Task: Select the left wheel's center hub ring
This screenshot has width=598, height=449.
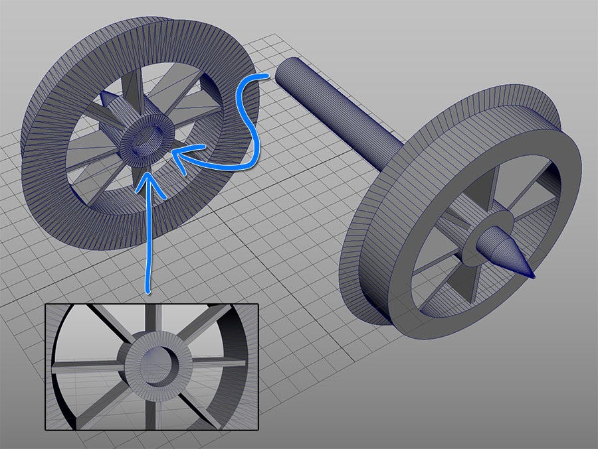Action: (148, 139)
